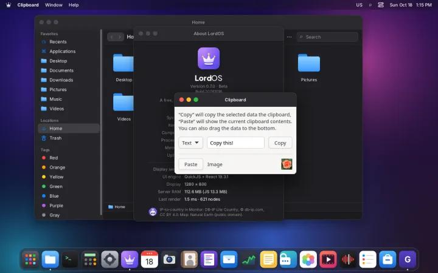
Task: Click the Home window sidebar scrollbar
Action: [101, 122]
